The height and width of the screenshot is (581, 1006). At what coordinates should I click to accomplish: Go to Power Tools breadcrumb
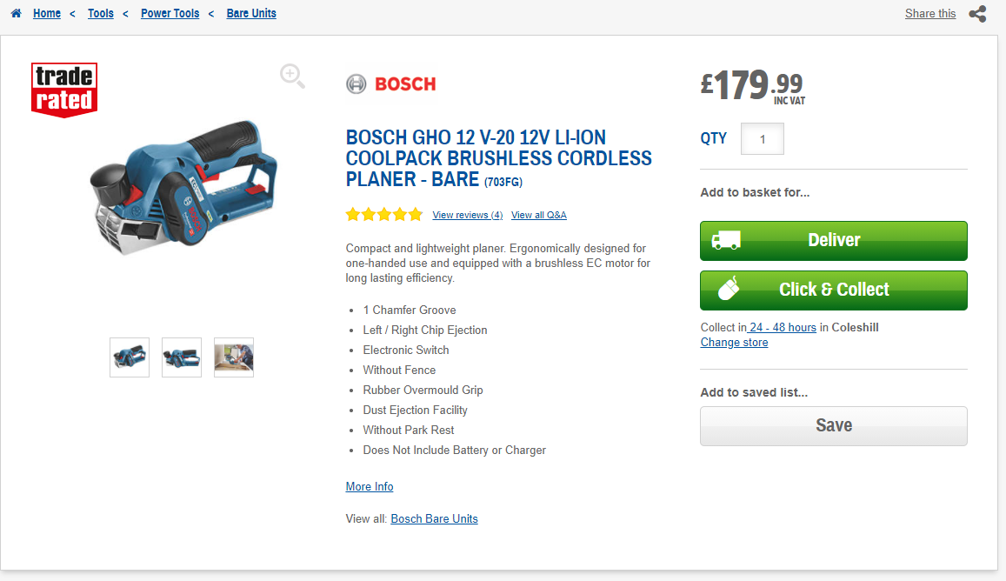tap(170, 14)
